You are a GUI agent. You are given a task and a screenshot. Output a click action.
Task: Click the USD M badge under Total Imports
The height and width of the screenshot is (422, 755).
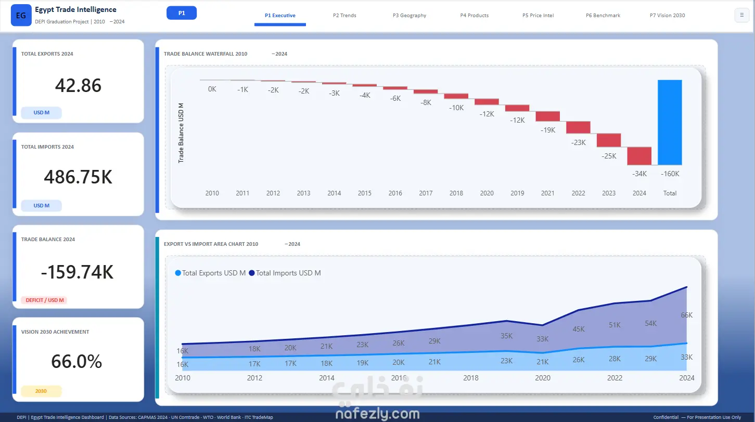[x=41, y=206]
